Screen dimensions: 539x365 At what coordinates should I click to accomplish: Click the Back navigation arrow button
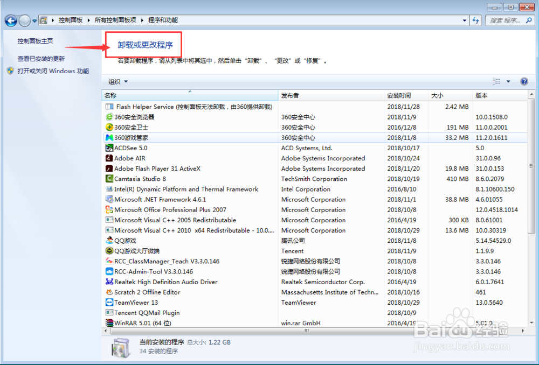[x=11, y=20]
